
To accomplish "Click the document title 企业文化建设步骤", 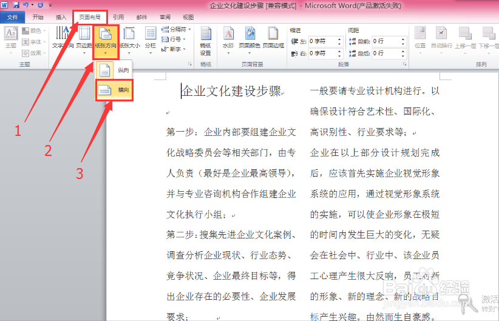I will click(231, 91).
